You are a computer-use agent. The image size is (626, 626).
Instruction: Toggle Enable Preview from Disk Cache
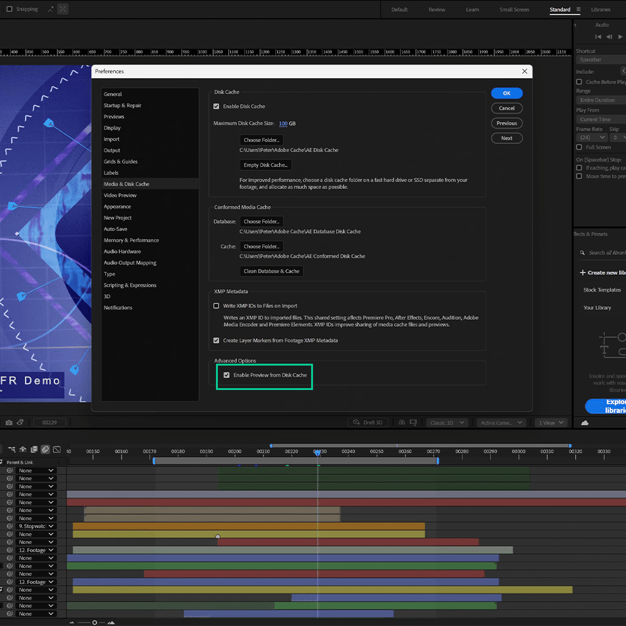click(x=227, y=375)
